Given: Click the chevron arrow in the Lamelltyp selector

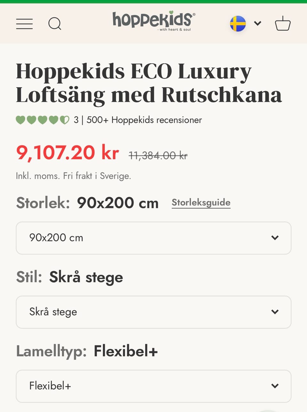Looking at the screenshot, I should coord(275,386).
